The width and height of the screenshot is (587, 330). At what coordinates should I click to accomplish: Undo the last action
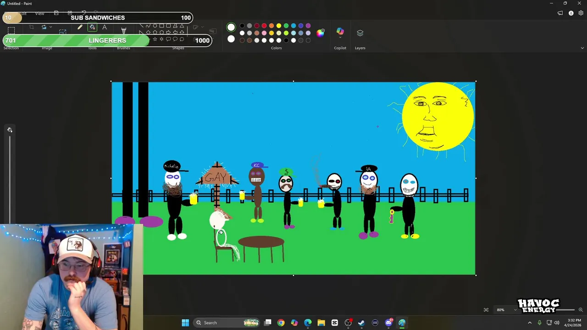click(x=84, y=13)
